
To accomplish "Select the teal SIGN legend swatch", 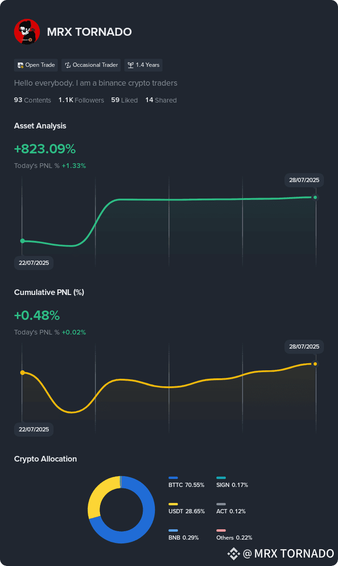I will tap(221, 478).
